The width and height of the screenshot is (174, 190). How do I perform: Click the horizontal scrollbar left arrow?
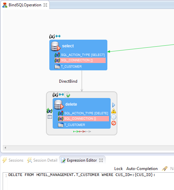[x=5, y=148]
